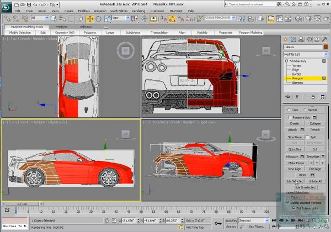This screenshot has width=331, height=232.
Task: Toggle the Window/Crossing selection icon
Action: (x=80, y=19)
